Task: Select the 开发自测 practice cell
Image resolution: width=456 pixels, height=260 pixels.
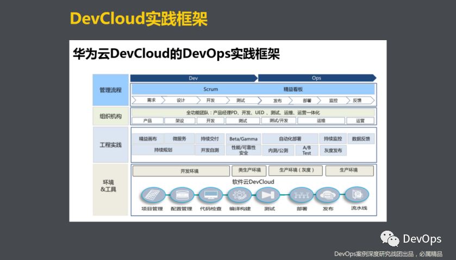Action: tap(210, 150)
